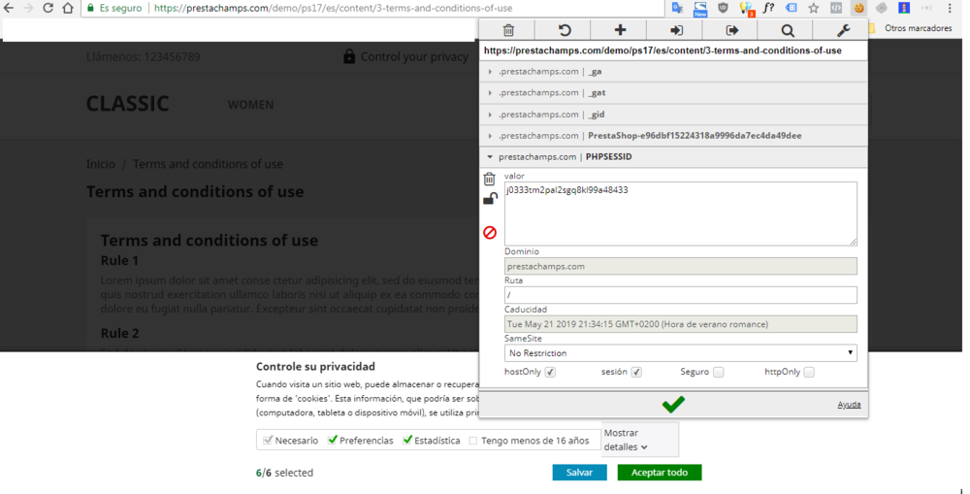Click the EditThisCookie extension cookie icon
This screenshot has height=494, width=970.
coord(858,8)
